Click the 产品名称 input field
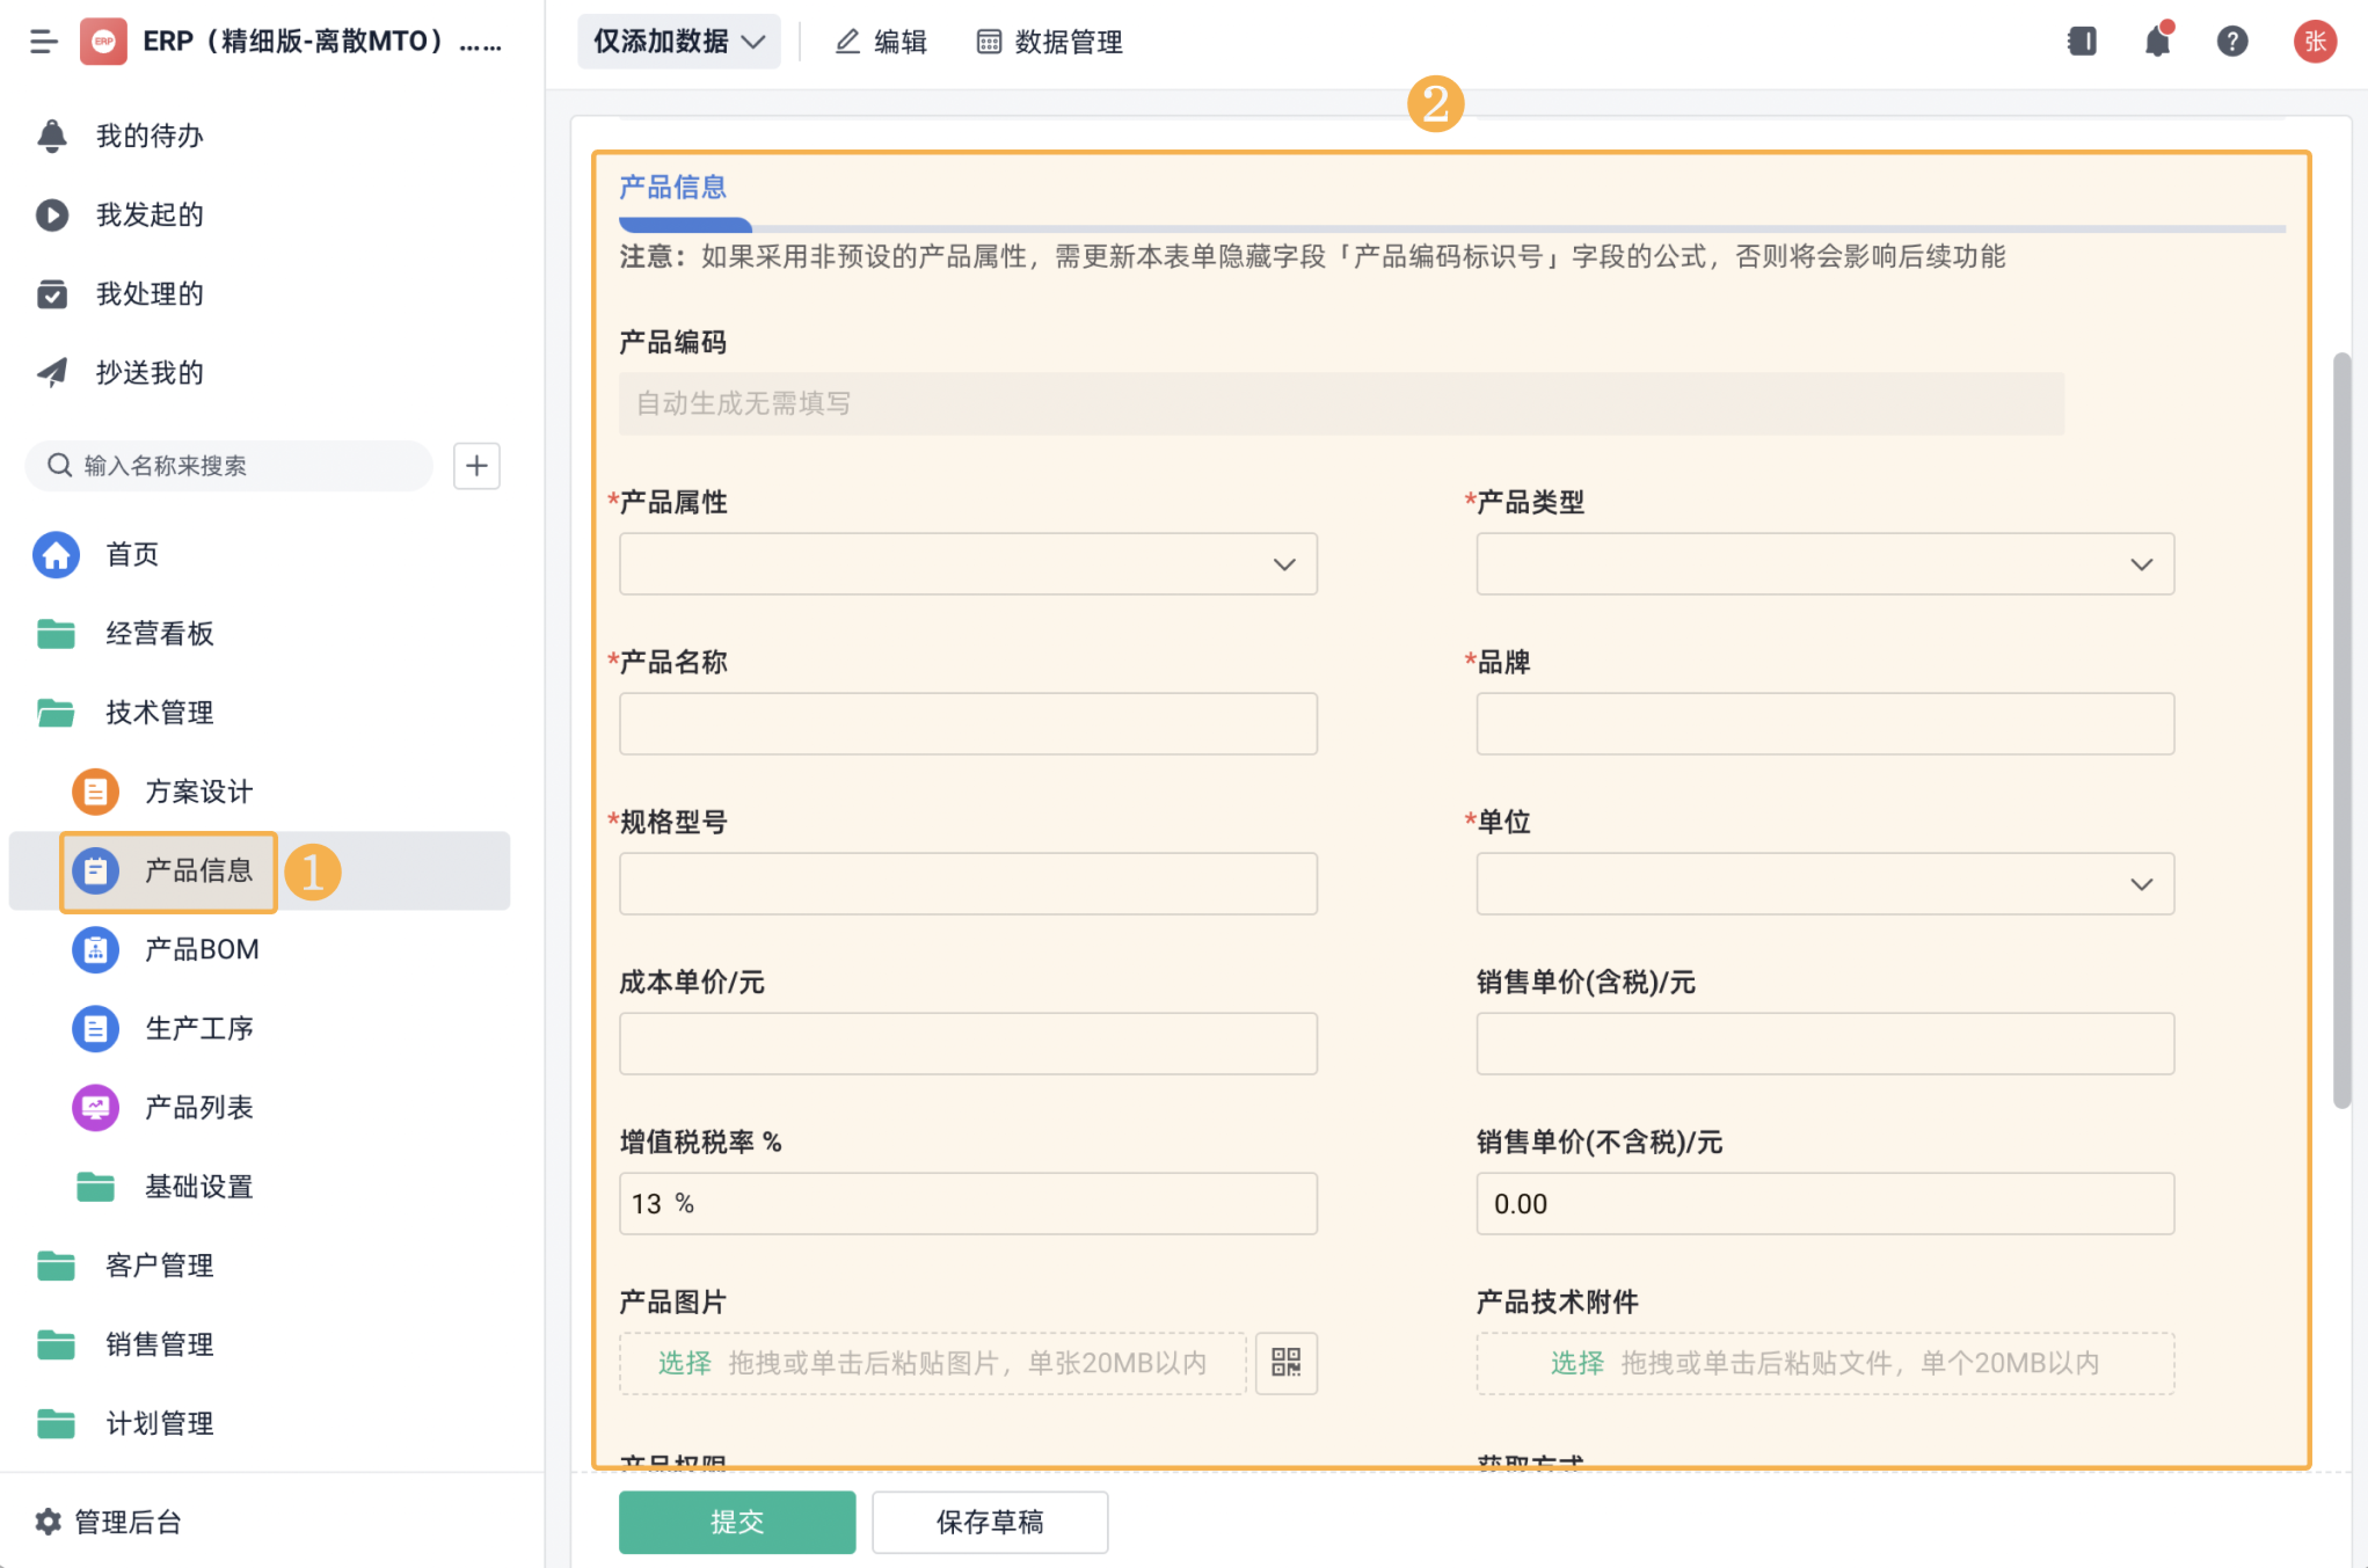2368x1568 pixels. tap(967, 724)
